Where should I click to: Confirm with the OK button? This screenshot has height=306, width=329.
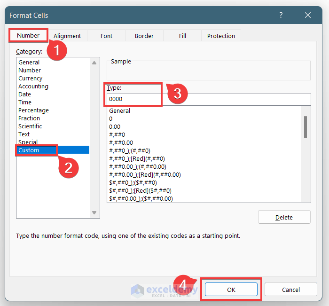point(231,290)
